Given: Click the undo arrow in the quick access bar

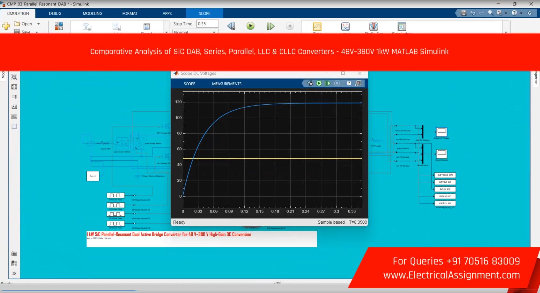Looking at the screenshot, I should (473, 13).
